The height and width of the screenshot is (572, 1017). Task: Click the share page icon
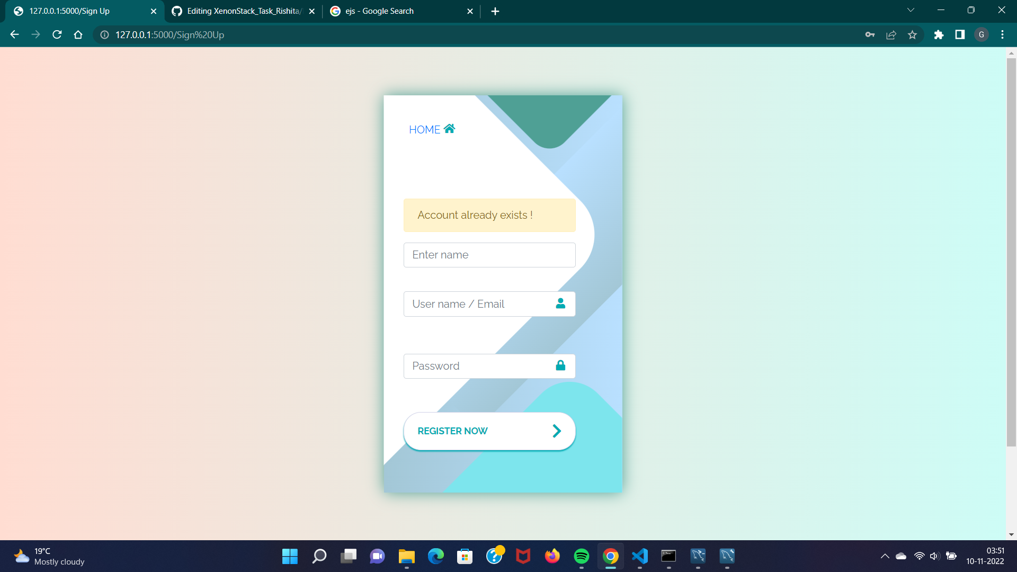891,35
